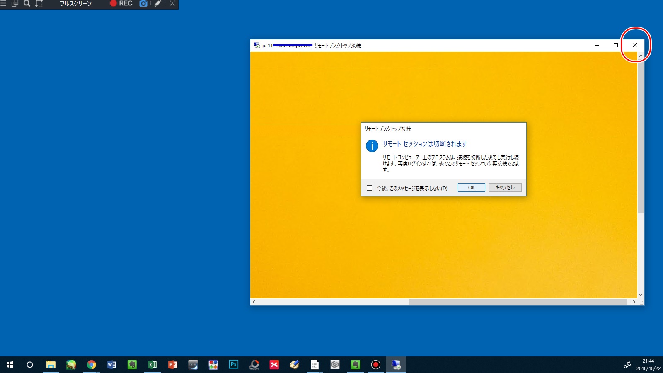
Task: Select the pencil drawing tool in recorder toolbar
Action: coord(157,4)
